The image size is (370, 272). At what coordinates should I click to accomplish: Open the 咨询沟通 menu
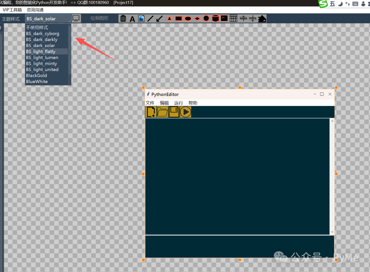pos(35,10)
